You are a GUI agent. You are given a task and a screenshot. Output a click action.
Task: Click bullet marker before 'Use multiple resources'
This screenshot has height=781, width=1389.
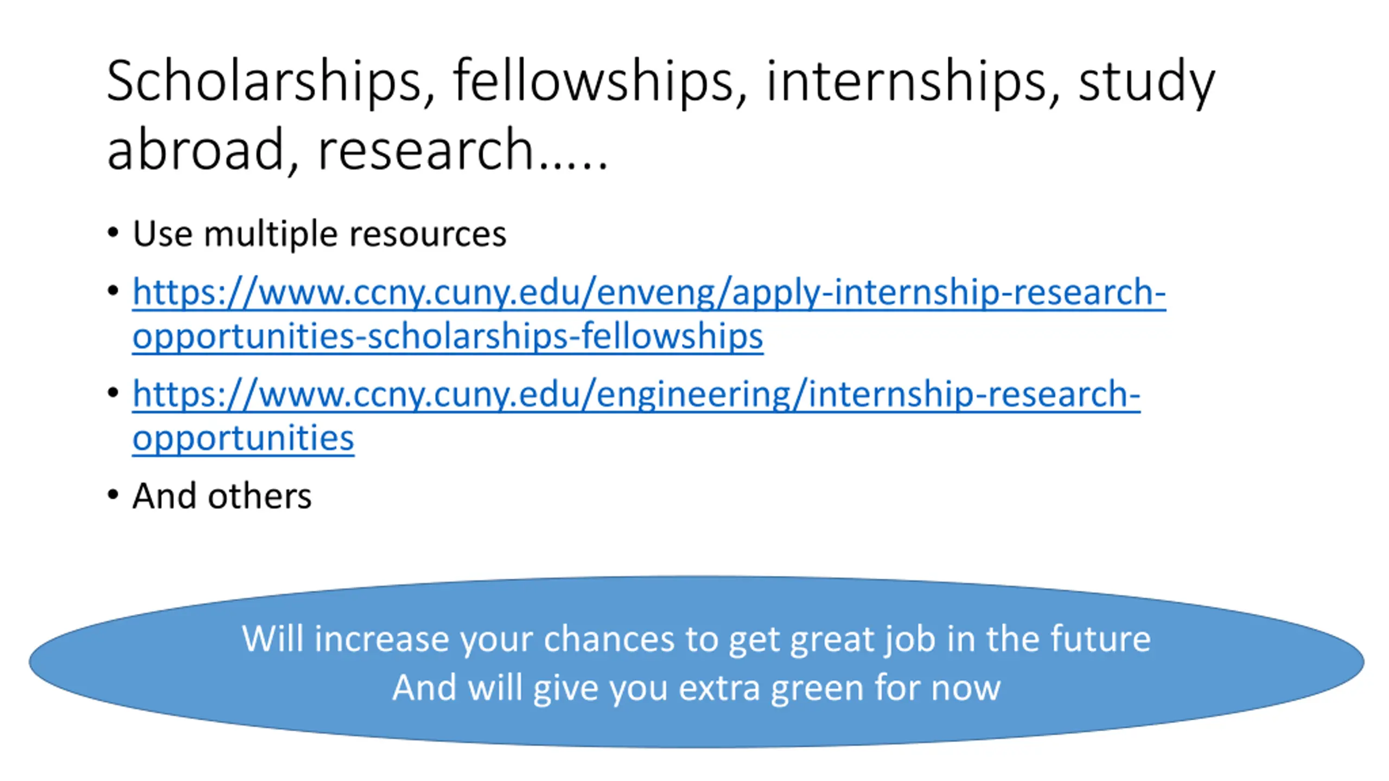pos(113,233)
